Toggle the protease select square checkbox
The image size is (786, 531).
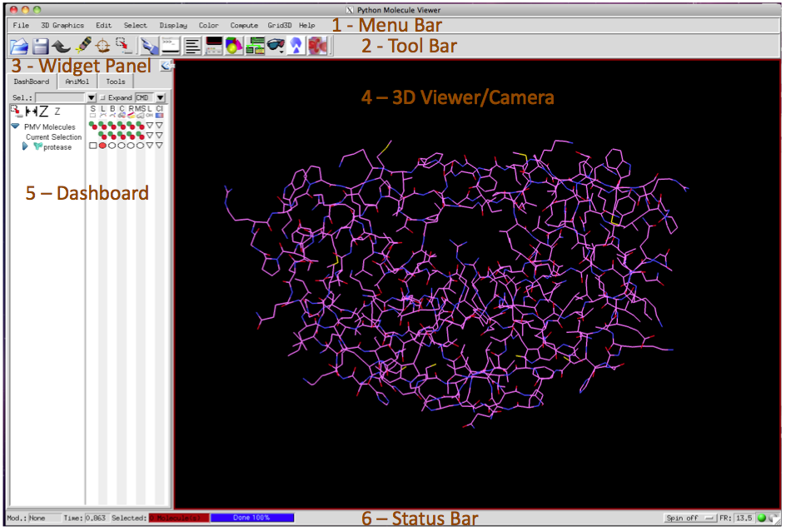point(92,146)
